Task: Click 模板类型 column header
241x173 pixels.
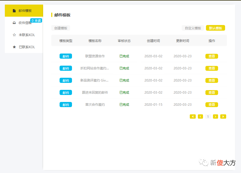Action: tap(66, 41)
